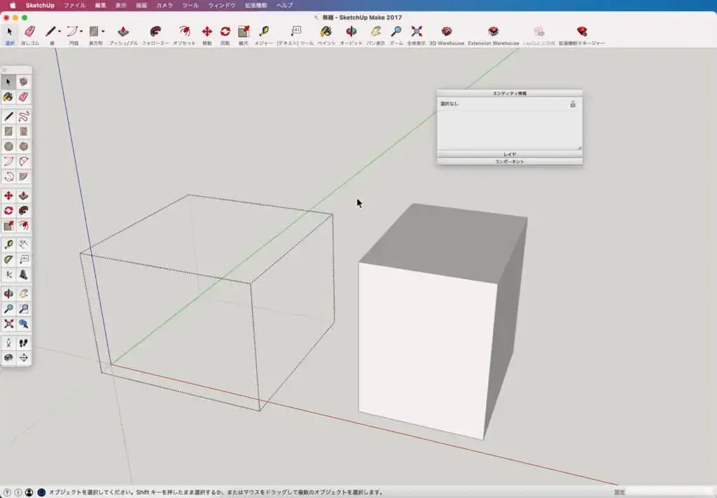Open the ヘルプ menu
The image size is (717, 498).
click(x=284, y=6)
